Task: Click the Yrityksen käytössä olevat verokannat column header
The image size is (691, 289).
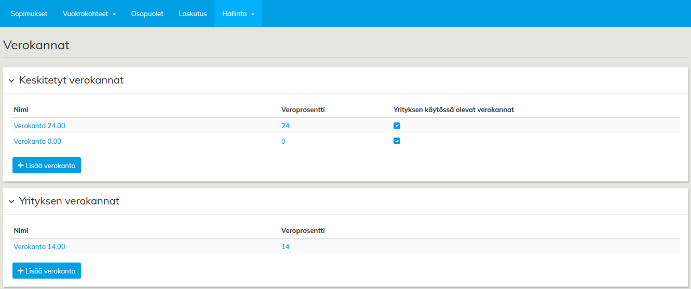Action: tap(453, 109)
